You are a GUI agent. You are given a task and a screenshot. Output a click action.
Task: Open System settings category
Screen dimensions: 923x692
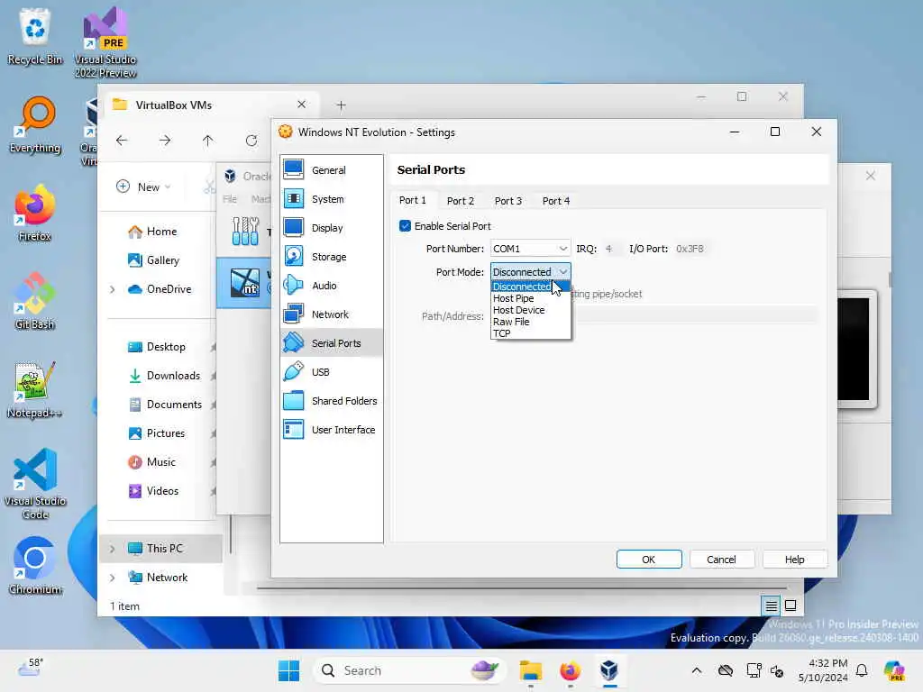(x=331, y=199)
